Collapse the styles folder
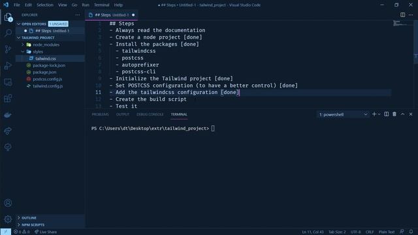The image size is (418, 235). click(23, 52)
